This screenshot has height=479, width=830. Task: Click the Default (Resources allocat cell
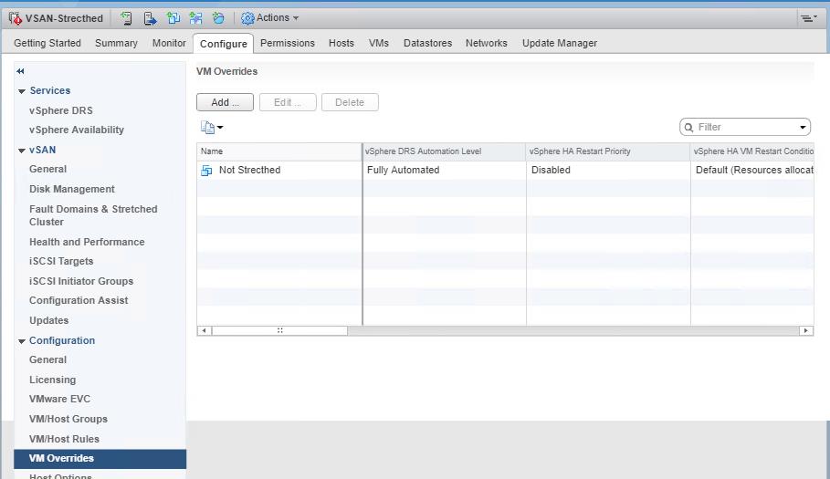[x=754, y=170]
